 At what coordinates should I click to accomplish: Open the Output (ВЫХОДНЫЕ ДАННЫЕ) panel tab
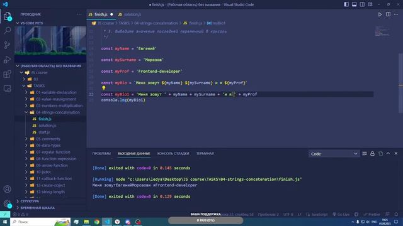134,153
